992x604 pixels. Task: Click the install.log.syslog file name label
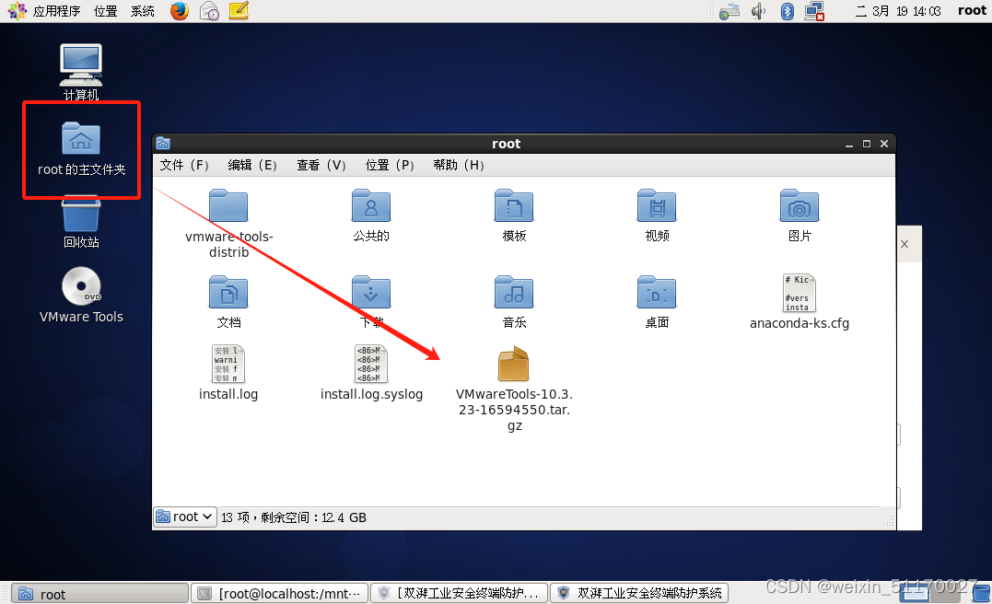tap(371, 394)
